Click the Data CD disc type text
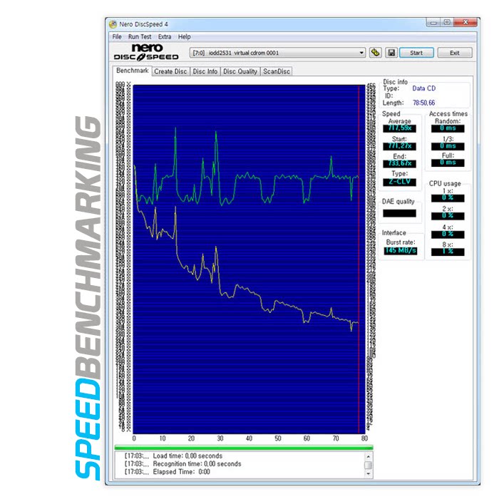 (424, 88)
